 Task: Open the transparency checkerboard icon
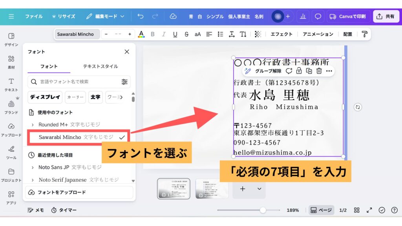tap(258, 34)
